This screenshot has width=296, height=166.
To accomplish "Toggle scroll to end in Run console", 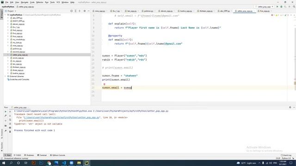I will [10, 124].
